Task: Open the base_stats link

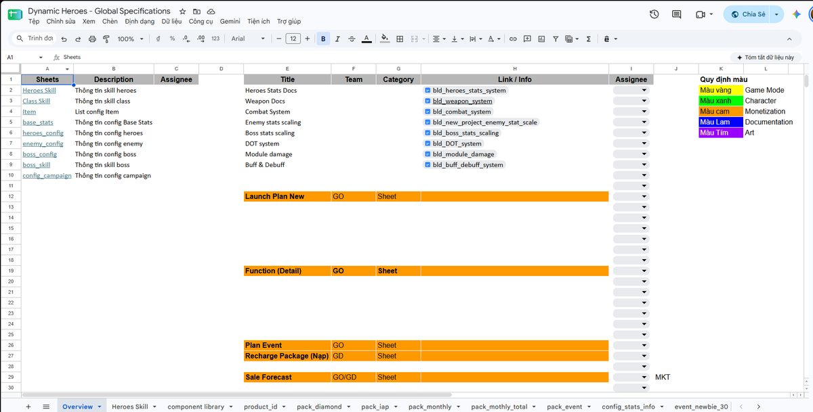Action: 38,122
